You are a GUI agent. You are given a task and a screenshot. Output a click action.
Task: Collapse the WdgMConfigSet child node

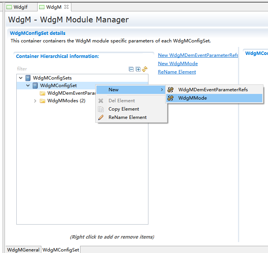pyautogui.click(x=28, y=86)
